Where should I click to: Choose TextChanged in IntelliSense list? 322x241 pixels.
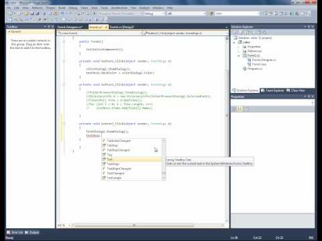[131, 173]
